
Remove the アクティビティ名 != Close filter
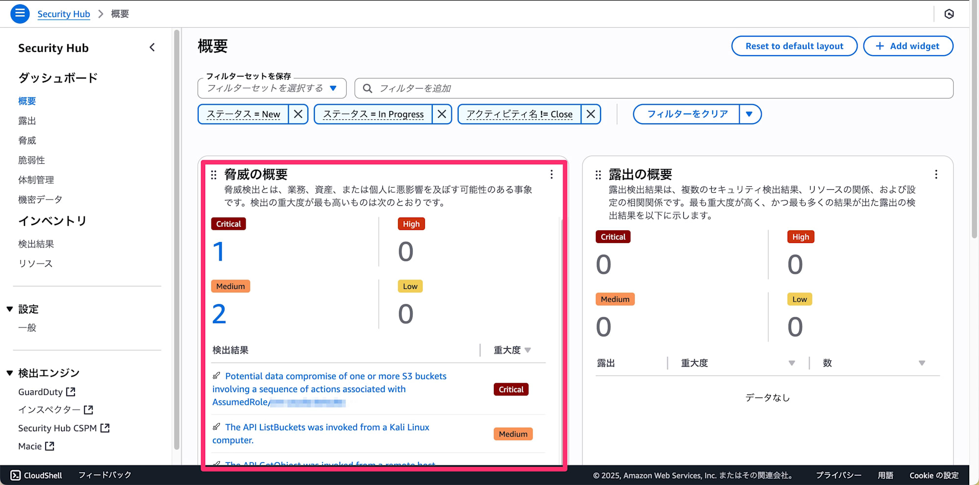tap(591, 114)
